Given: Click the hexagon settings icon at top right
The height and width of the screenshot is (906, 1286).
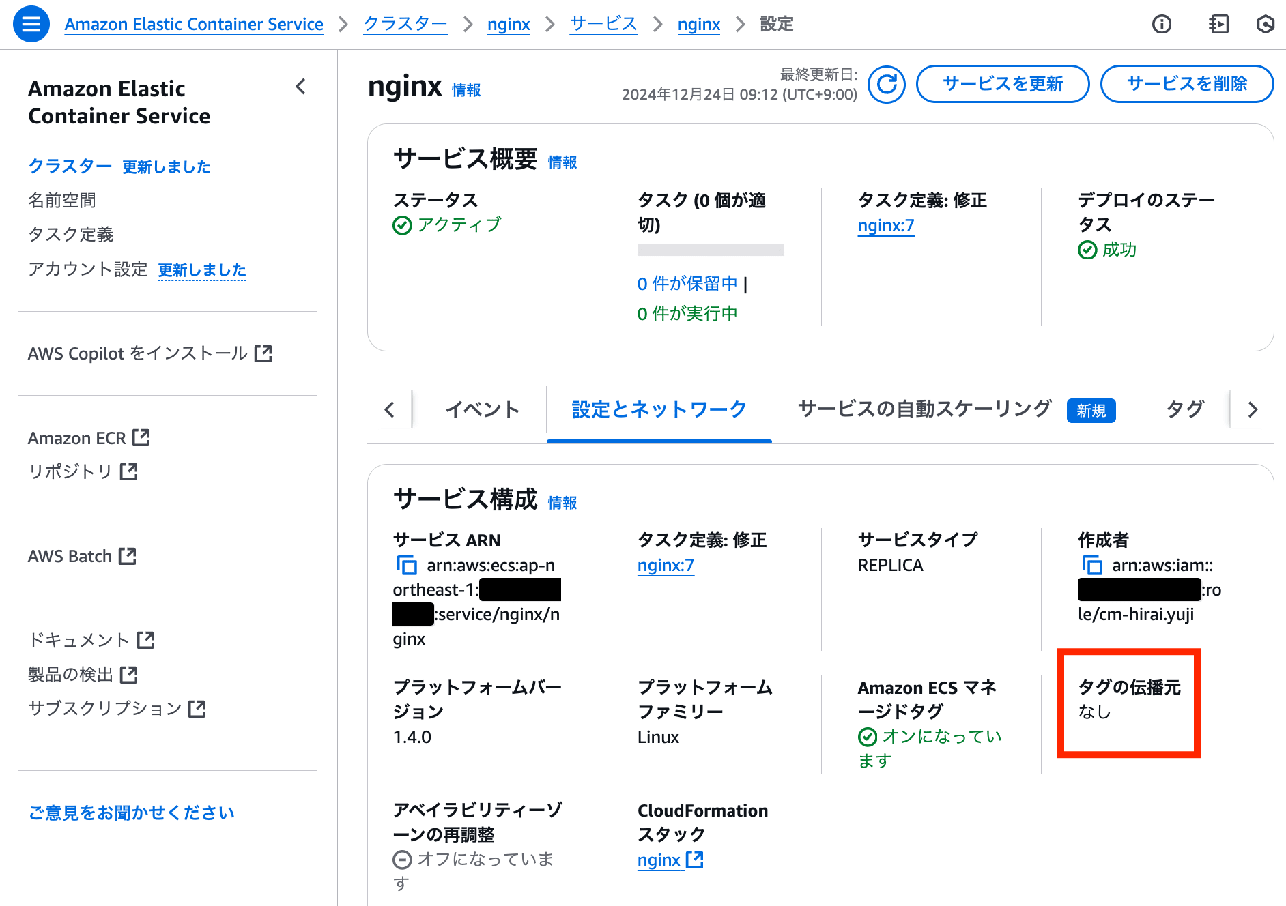Looking at the screenshot, I should 1266,25.
